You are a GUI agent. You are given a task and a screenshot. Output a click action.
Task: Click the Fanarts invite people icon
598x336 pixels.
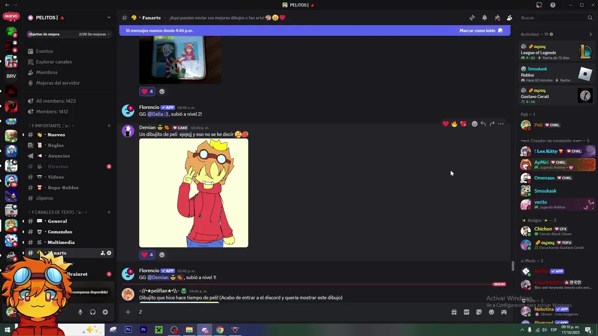pos(102,253)
